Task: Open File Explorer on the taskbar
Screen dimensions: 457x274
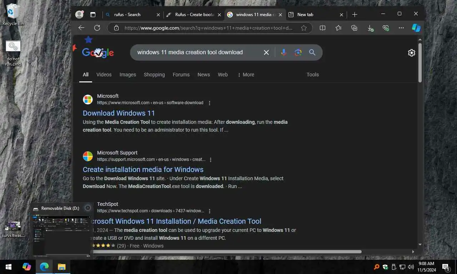Action: [x=62, y=267]
